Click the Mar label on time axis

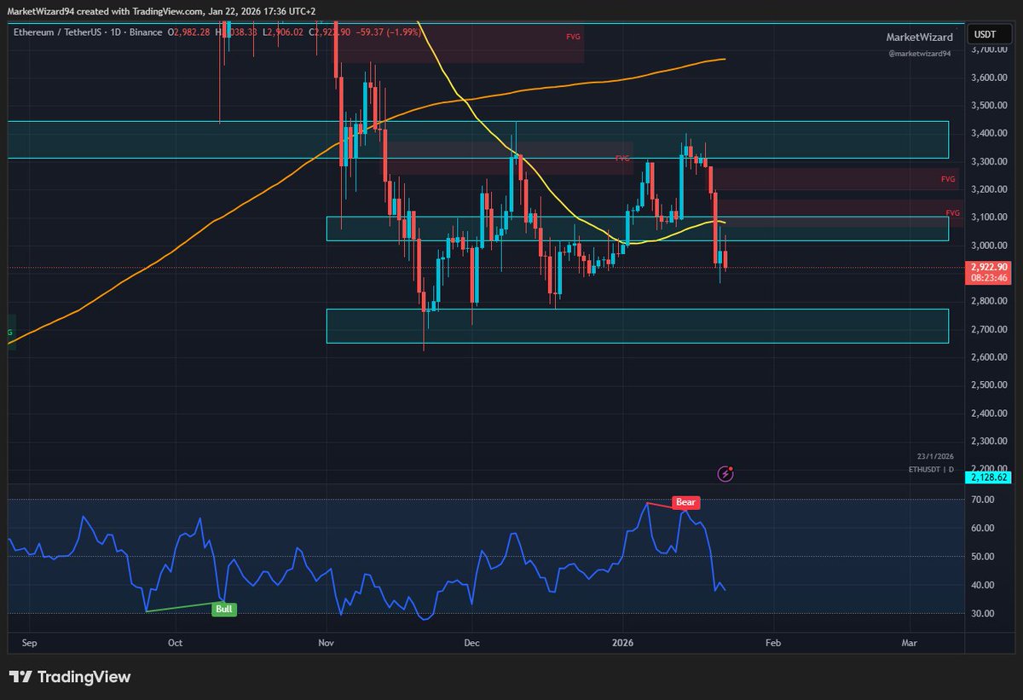(x=910, y=644)
